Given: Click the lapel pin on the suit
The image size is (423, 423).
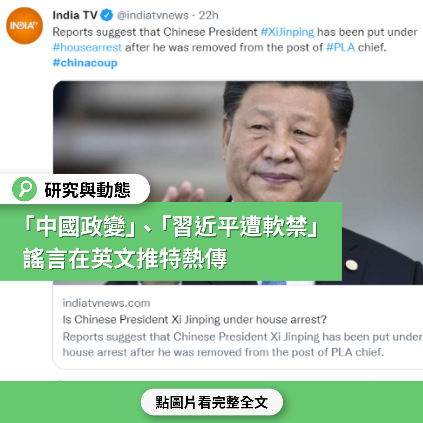Looking at the screenshot, I should [351, 265].
